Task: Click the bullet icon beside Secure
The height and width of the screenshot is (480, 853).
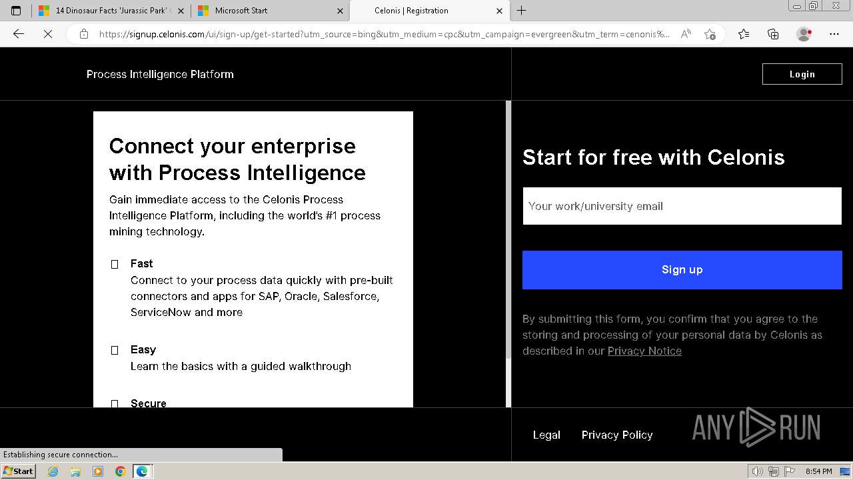Action: pyautogui.click(x=115, y=403)
